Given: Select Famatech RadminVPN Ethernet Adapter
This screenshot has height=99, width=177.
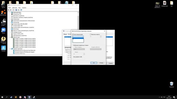Looking at the screenshot, I should (x=25, y=52).
